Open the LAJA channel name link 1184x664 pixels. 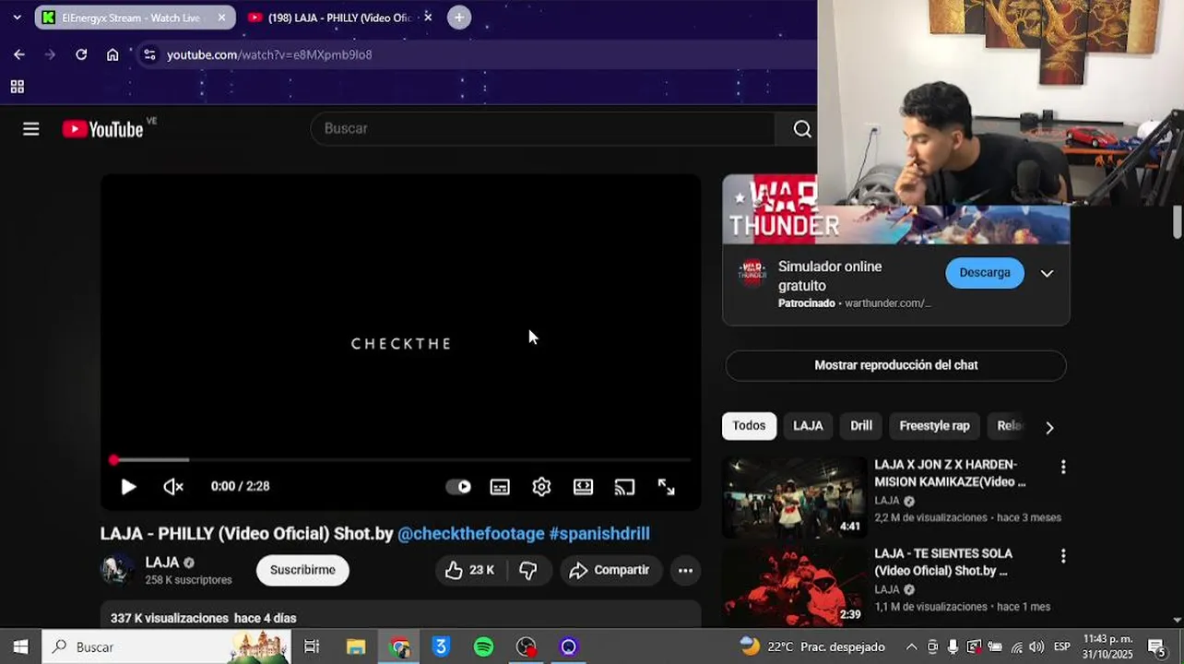tap(161, 563)
